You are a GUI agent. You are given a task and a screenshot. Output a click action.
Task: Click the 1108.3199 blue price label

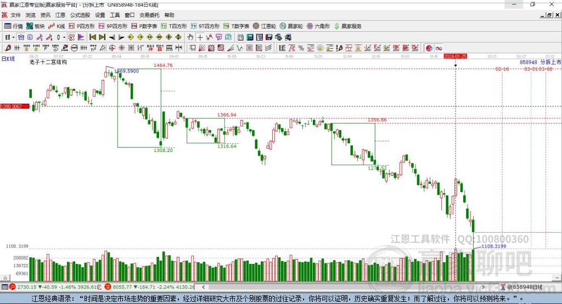click(493, 246)
